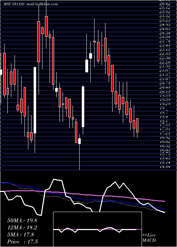Click the '19.29' price axis label
This screenshot has height=247, width=177.
pos(165,104)
